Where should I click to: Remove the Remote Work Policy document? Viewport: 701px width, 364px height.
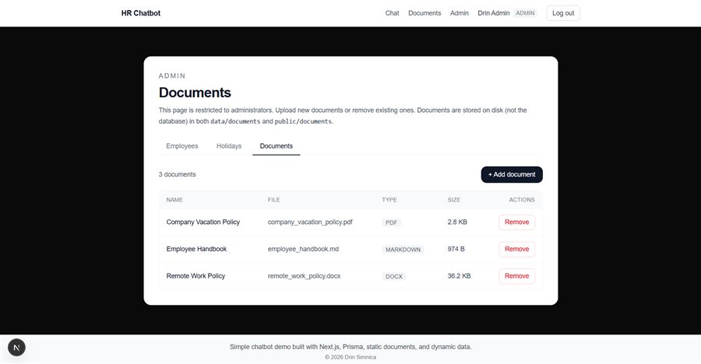517,276
